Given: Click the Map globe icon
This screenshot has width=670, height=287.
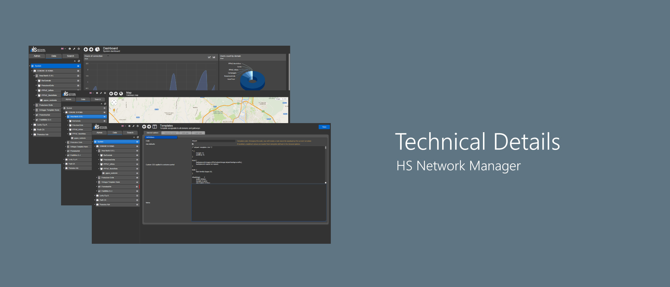Looking at the screenshot, I should point(121,93).
